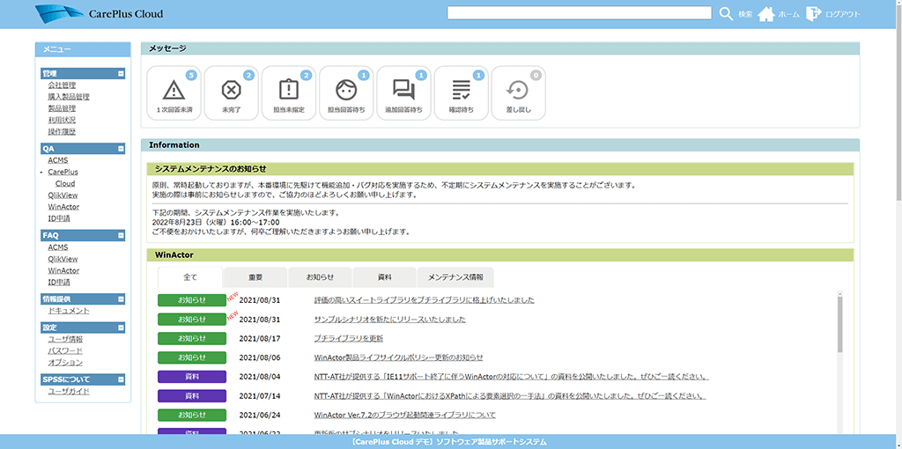902x449 pixels.
Task: Open WinActor under FAQ section
Action: coord(63,270)
